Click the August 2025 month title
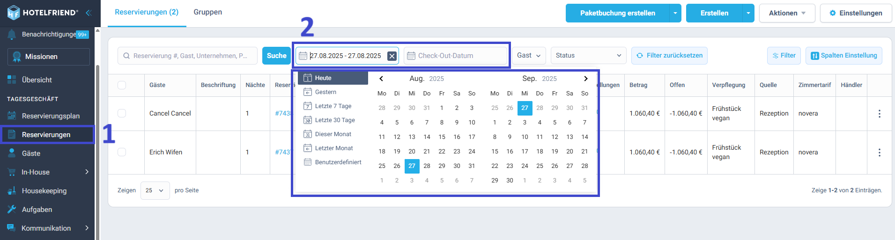The width and height of the screenshot is (895, 240). click(x=427, y=79)
